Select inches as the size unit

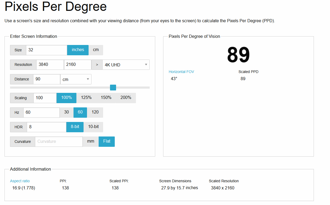pyautogui.click(x=78, y=50)
